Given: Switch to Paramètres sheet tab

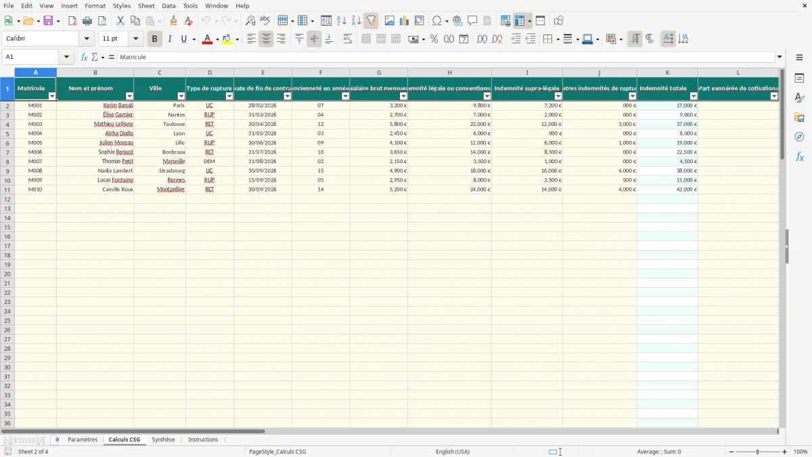Looking at the screenshot, I should pyautogui.click(x=83, y=440).
